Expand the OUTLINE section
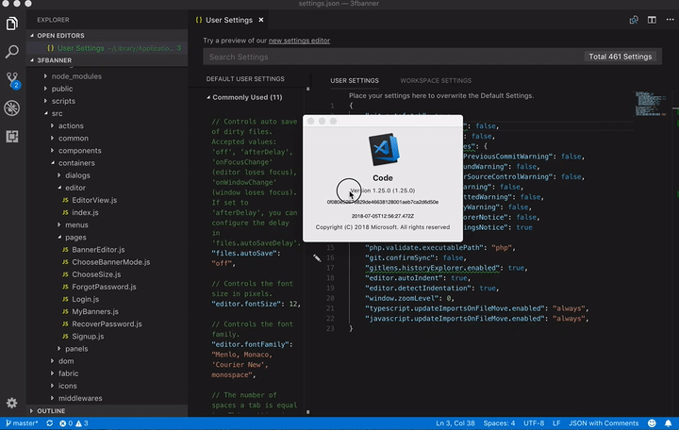Screen dimensions: 679x430 pyautogui.click(x=32, y=410)
